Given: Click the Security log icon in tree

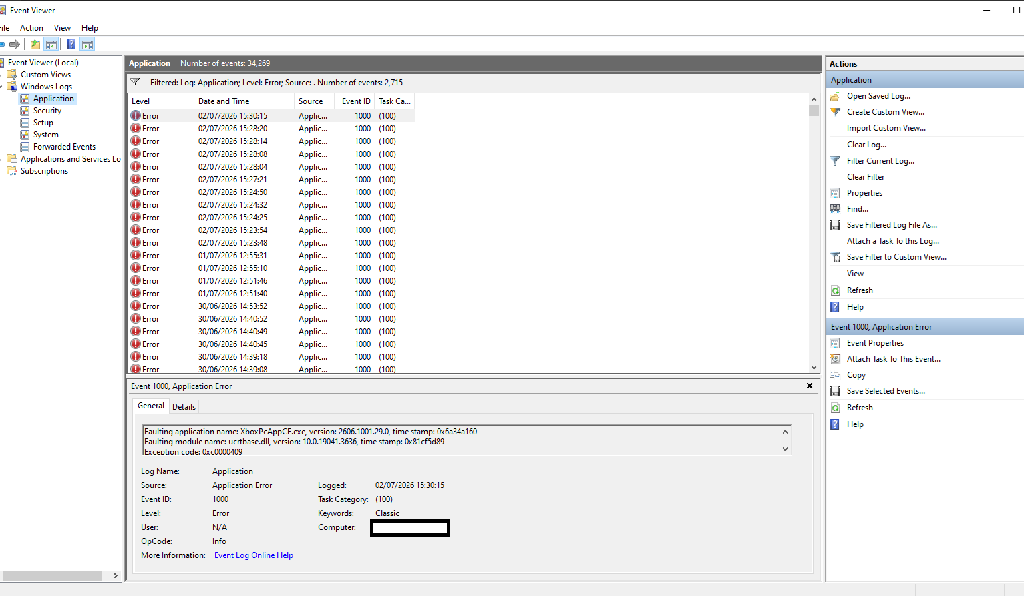Looking at the screenshot, I should 25,111.
